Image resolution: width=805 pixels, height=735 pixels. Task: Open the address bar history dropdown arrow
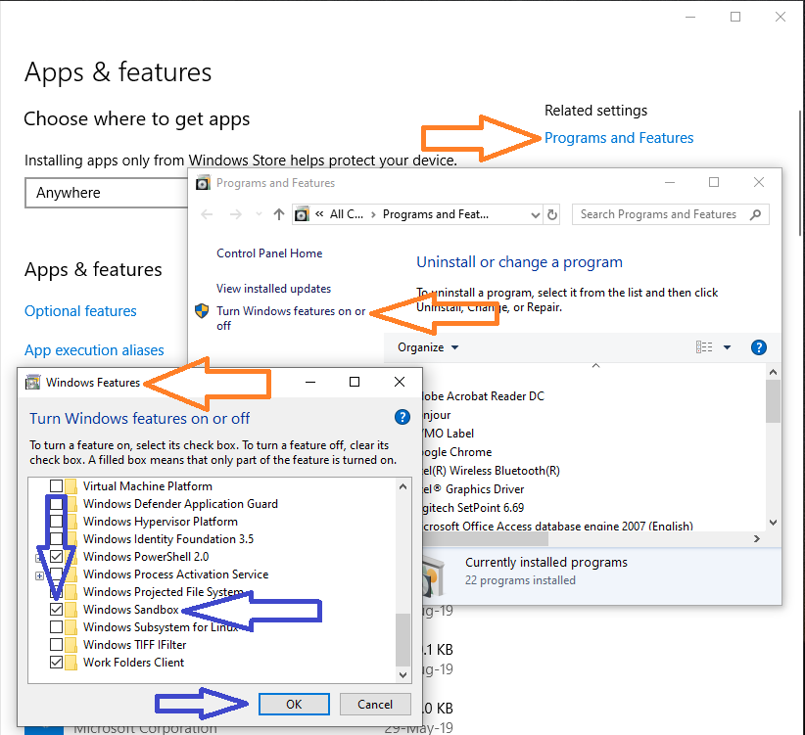[x=534, y=213]
